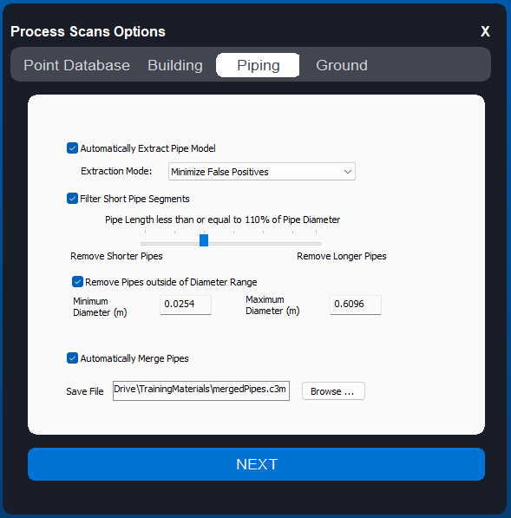Uncheck Automatically Merge Pipes

click(x=72, y=358)
